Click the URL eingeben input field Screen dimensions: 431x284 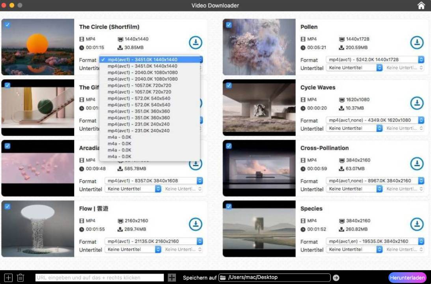99,278
